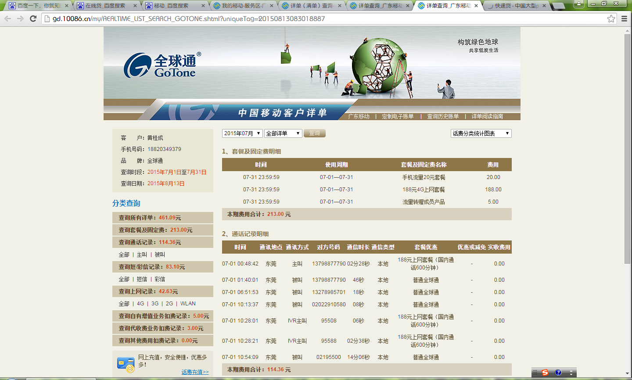This screenshot has width=632, height=380.
Task: Click the number 02022910580 in call records
Action: (329, 305)
